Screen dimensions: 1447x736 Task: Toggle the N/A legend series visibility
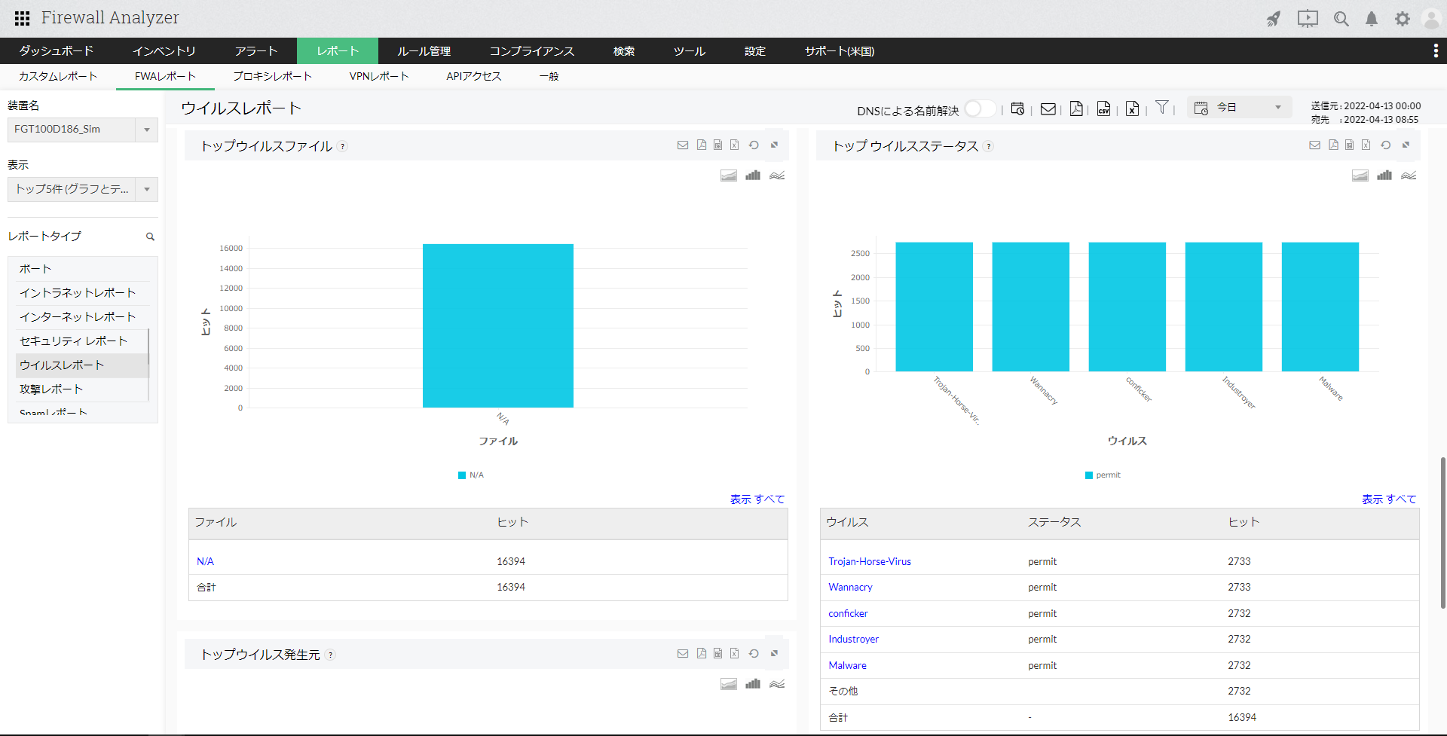click(x=471, y=475)
